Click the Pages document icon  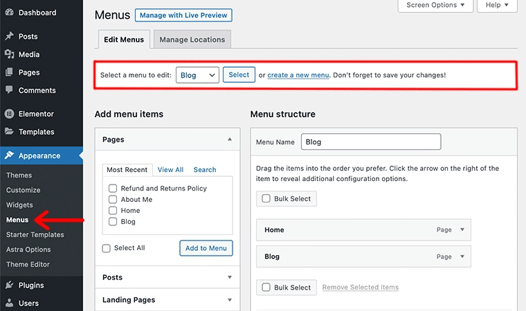click(x=10, y=72)
